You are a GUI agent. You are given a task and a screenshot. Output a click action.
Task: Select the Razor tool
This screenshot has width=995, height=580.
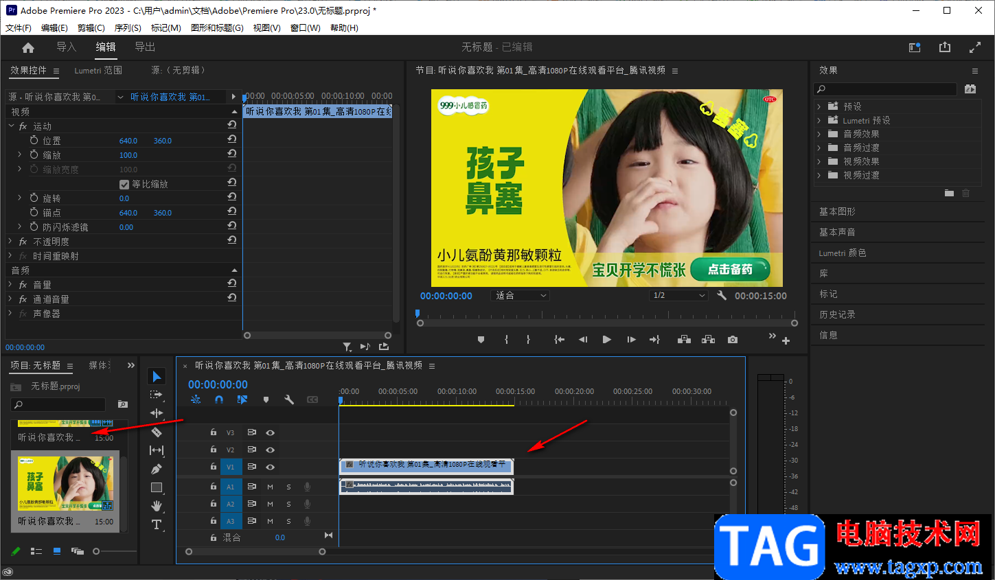(x=157, y=432)
